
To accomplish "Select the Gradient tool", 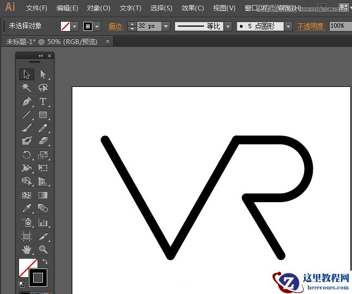I will click(43, 195).
